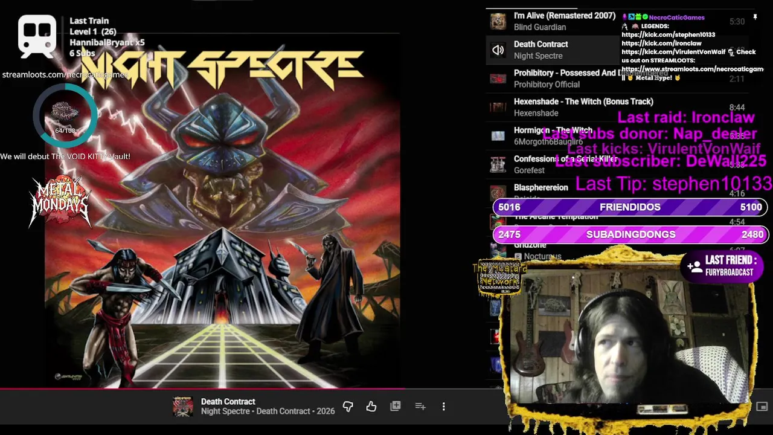The image size is (773, 435).
Task: Open Prohibitory Official artist link
Action: tap(547, 85)
